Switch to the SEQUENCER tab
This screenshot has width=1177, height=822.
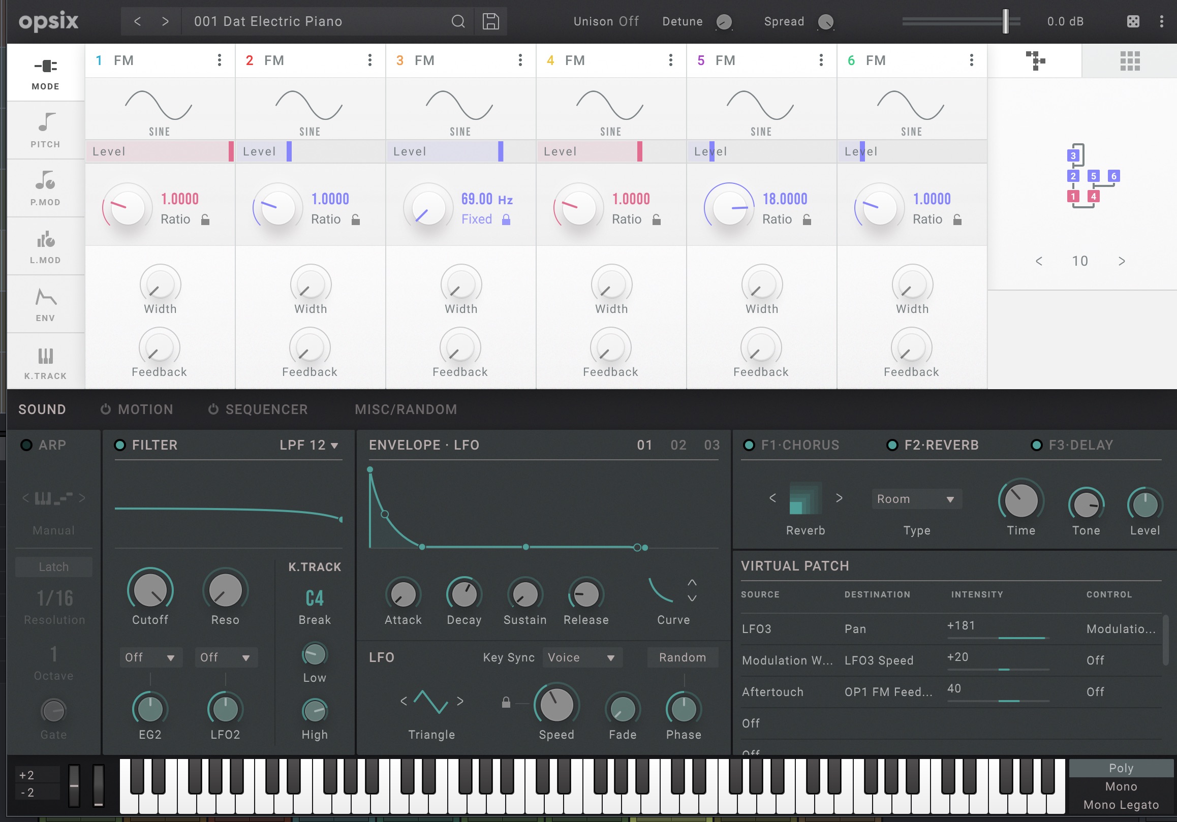coord(266,409)
